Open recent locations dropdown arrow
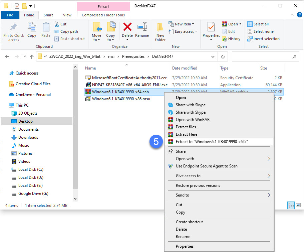The image size is (304, 252). click(x=25, y=56)
